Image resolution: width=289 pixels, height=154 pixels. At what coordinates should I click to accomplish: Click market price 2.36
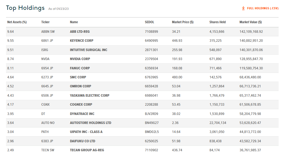coord(175,123)
